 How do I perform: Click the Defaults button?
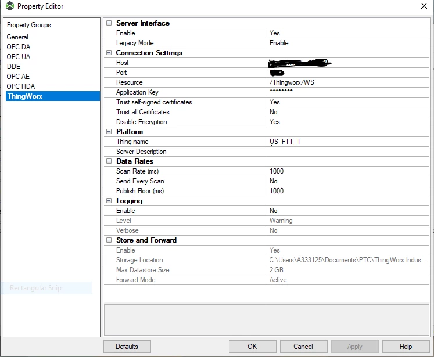tap(127, 347)
